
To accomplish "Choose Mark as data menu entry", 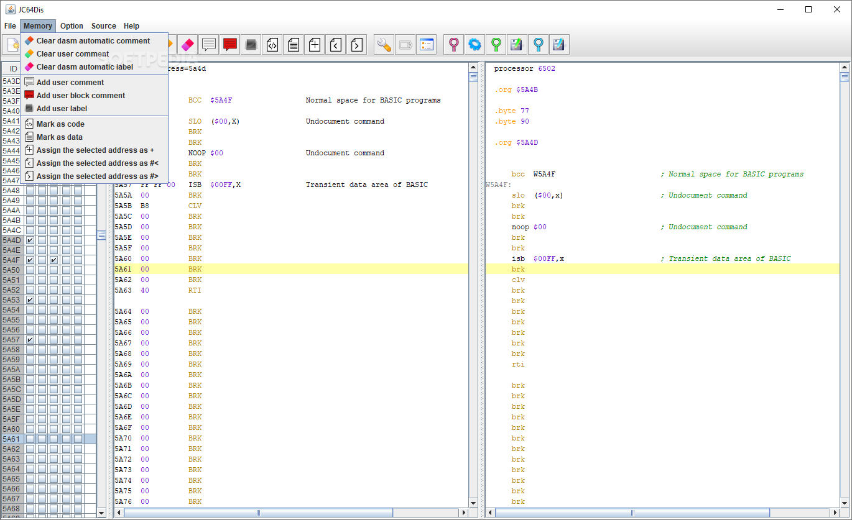I will [x=95, y=137].
